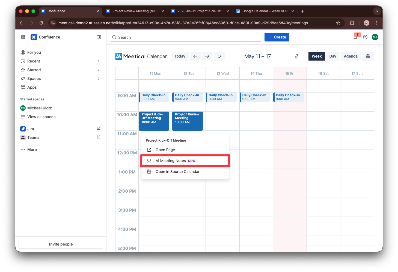
Task: Collapse the sidebar with the panel icon
Action: [99, 37]
